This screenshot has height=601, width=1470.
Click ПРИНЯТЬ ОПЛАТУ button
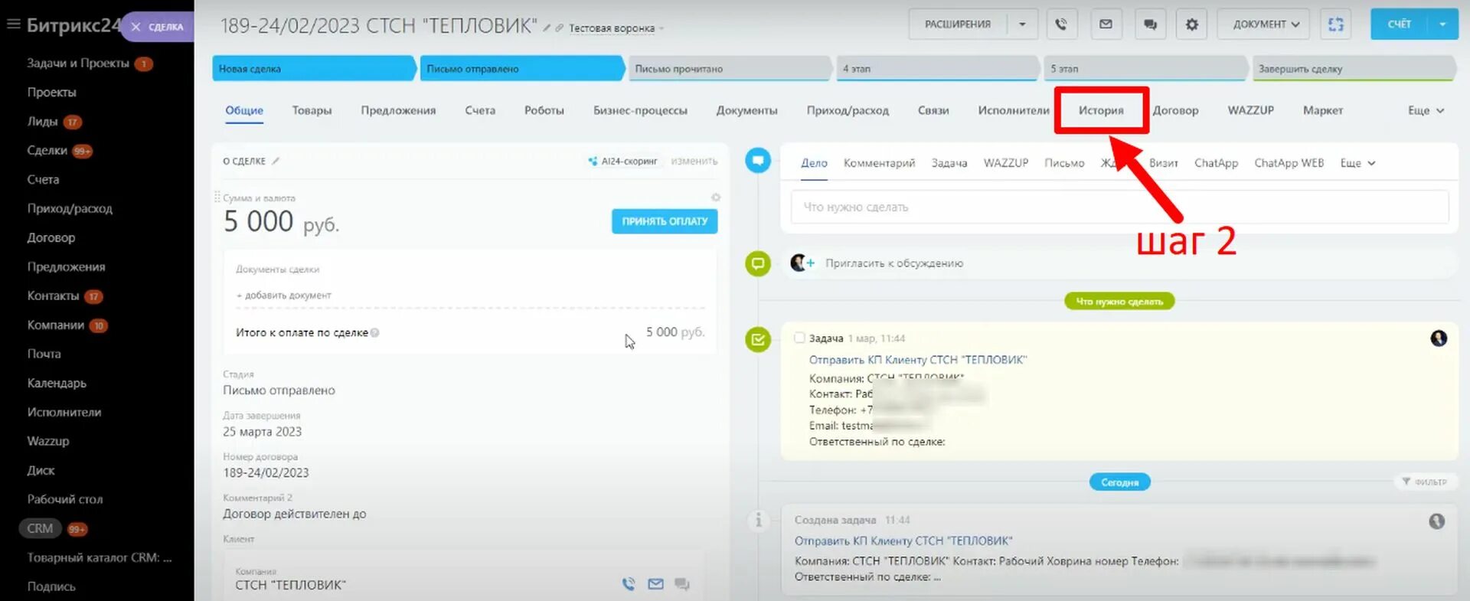click(x=665, y=221)
